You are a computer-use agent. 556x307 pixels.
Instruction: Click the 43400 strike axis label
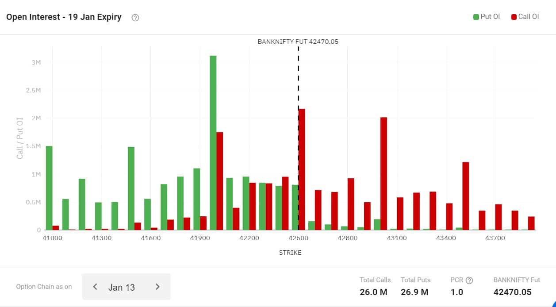(446, 238)
